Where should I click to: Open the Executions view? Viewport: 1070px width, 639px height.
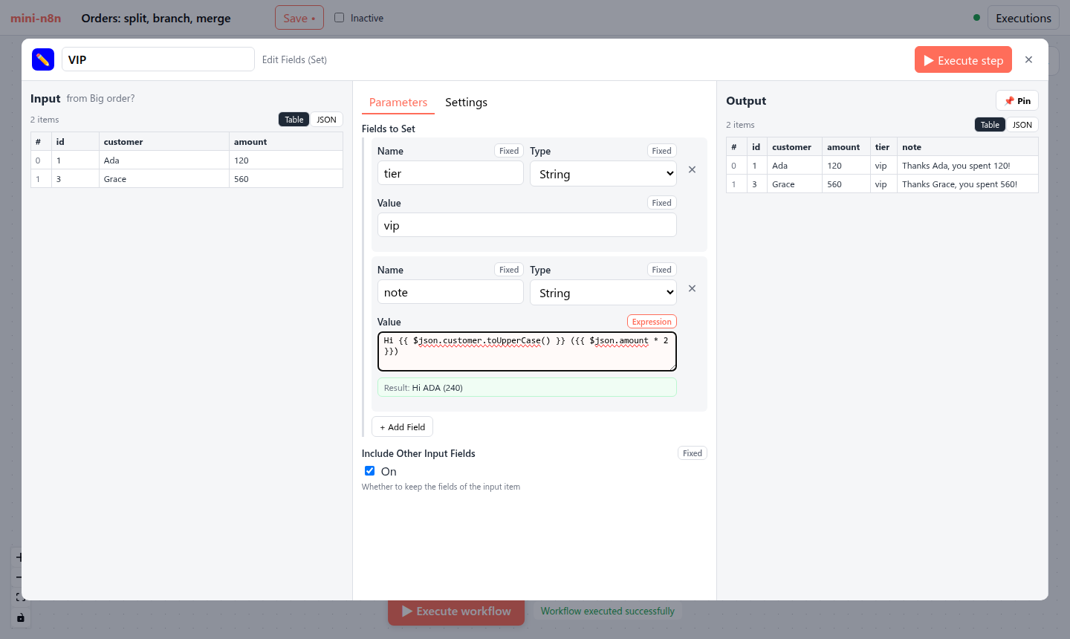coord(1023,18)
